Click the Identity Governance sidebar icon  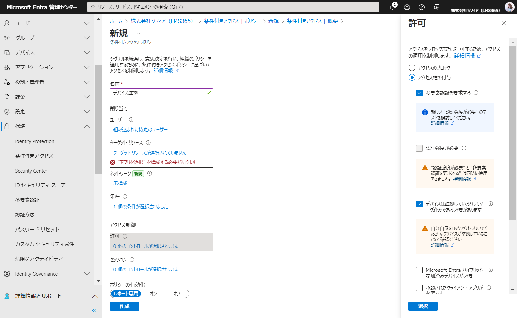(7, 274)
